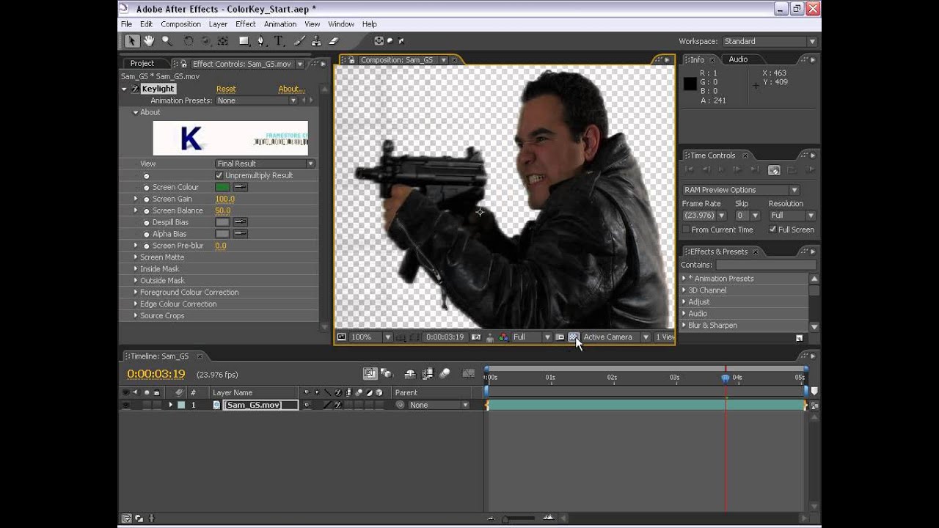Hide the Sam_GS.mov layer video eye
939x528 pixels.
pos(125,405)
